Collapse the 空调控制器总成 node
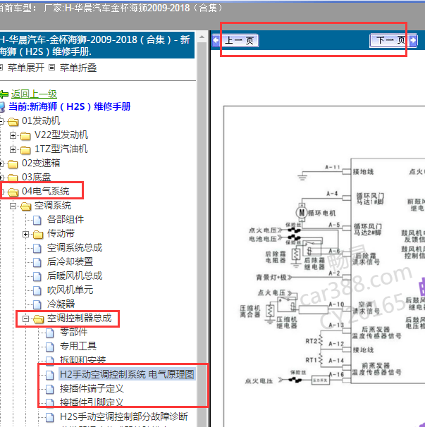425x427 pixels. coord(25,318)
